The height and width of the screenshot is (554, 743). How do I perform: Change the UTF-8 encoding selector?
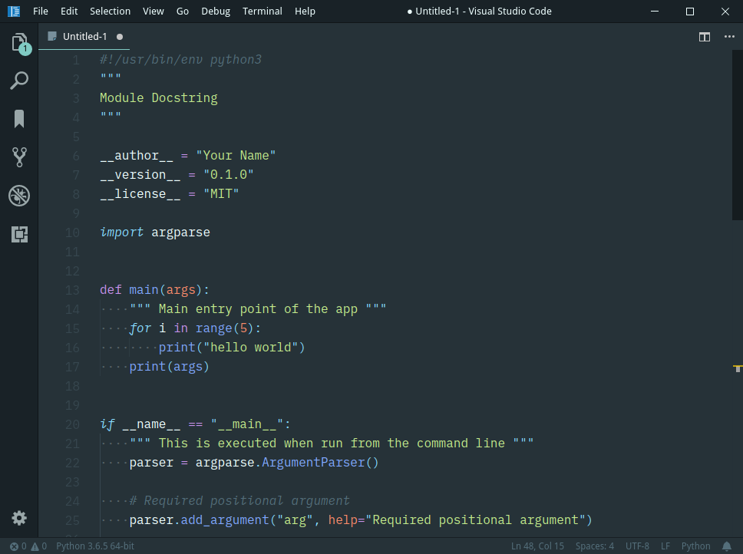tap(637, 546)
